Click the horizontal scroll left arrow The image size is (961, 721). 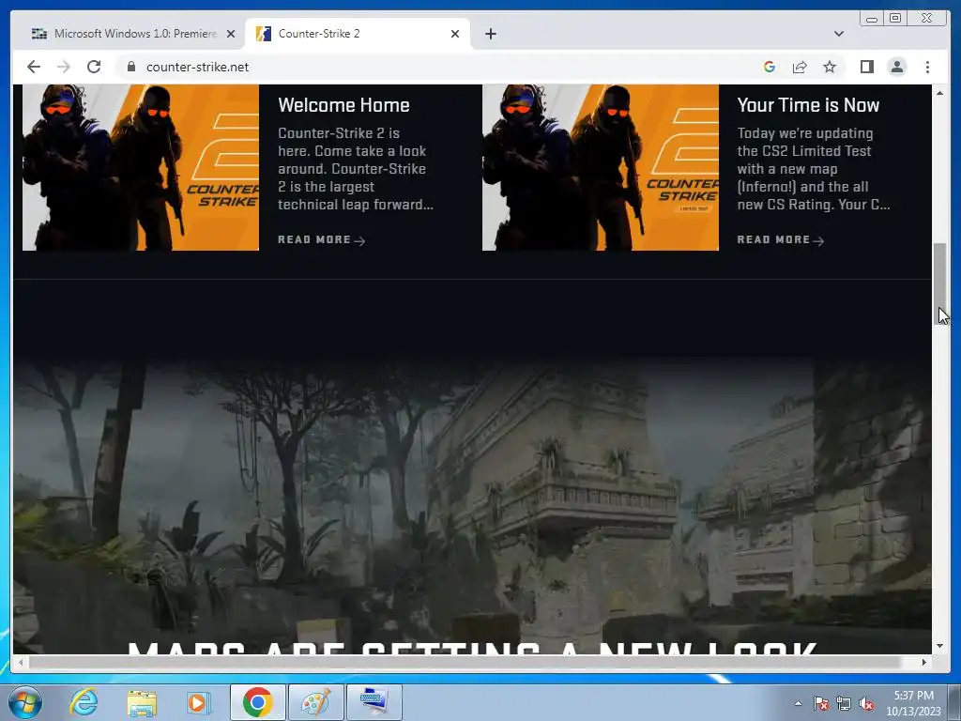tap(21, 662)
